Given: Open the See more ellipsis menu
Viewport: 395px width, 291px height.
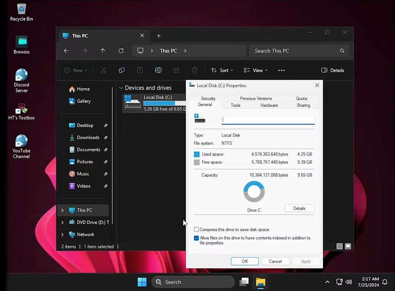Looking at the screenshot, I should pos(281,70).
